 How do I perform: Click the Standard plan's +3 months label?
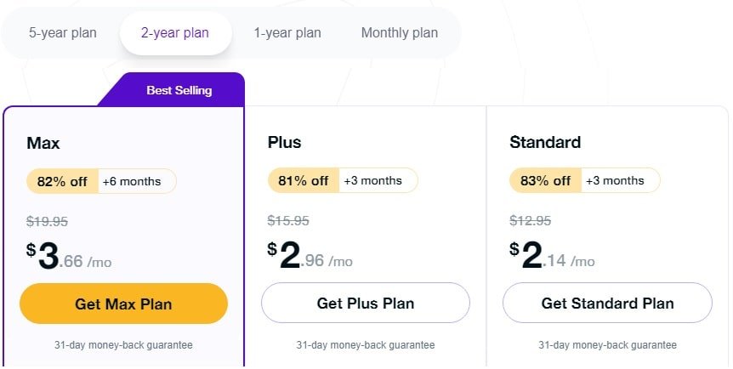[615, 181]
